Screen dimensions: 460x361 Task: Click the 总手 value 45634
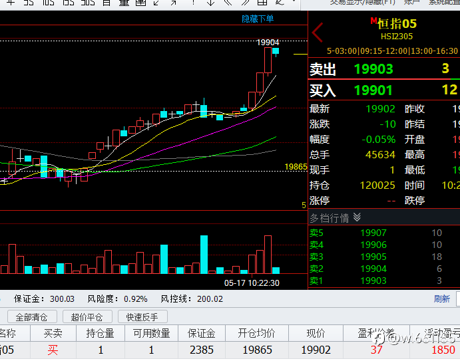click(380, 155)
